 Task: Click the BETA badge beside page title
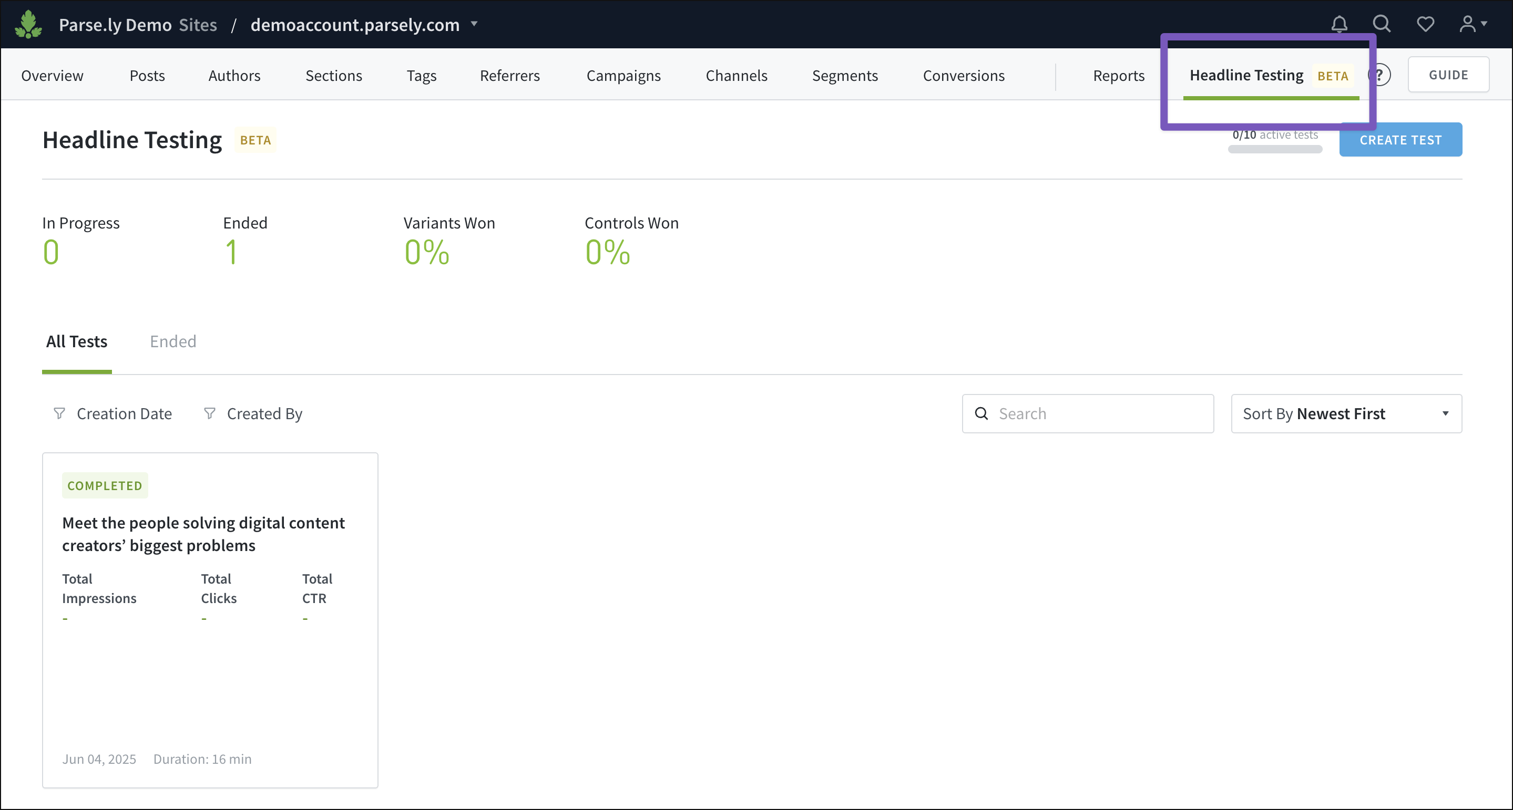coord(255,140)
